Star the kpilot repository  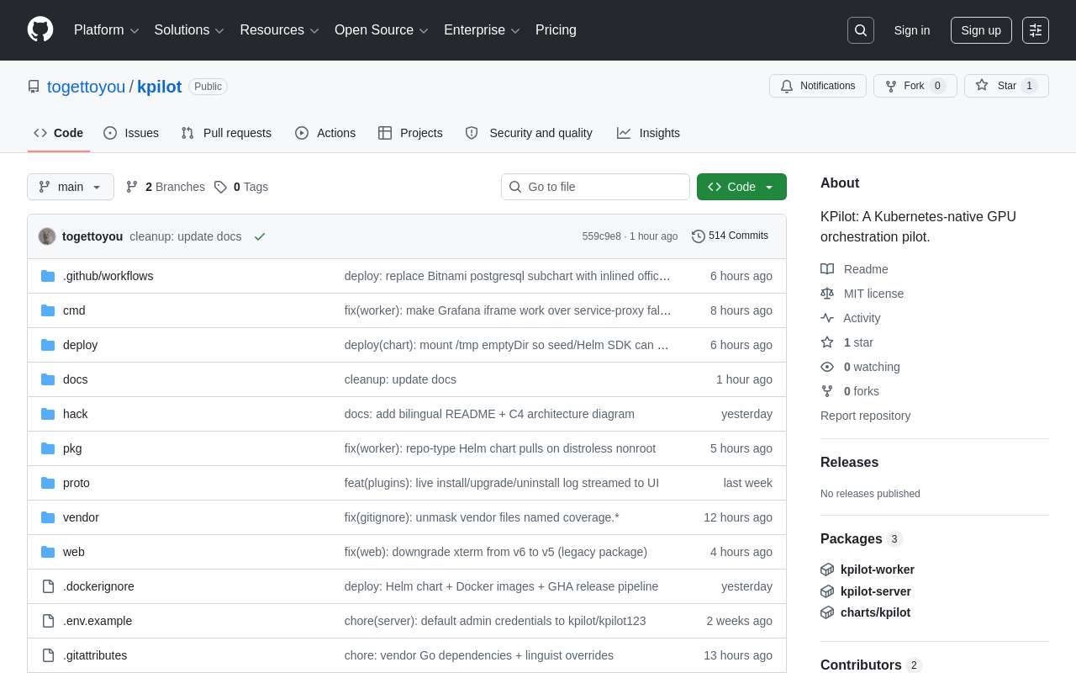pyautogui.click(x=1006, y=86)
